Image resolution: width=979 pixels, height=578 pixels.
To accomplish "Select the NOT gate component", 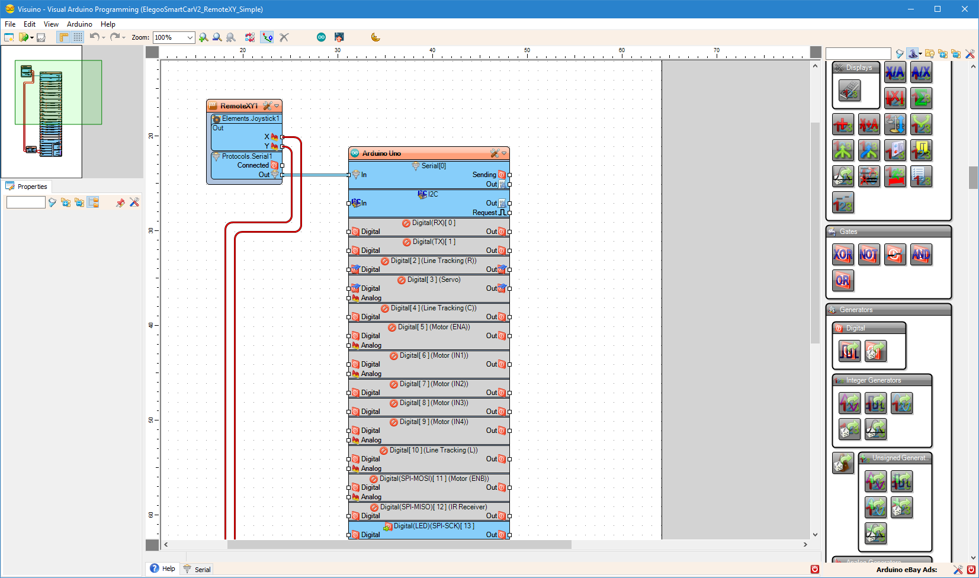I will click(x=869, y=254).
